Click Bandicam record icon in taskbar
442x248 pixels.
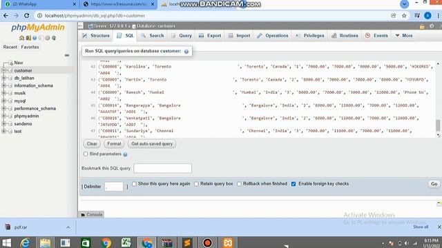[207, 242]
